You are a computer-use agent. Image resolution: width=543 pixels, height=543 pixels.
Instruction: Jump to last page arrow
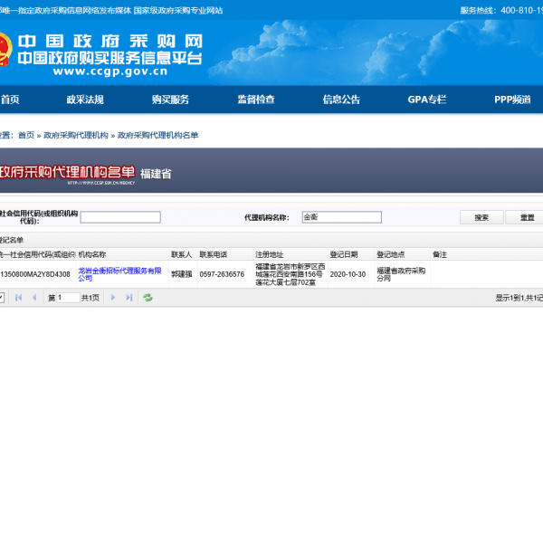click(129, 298)
